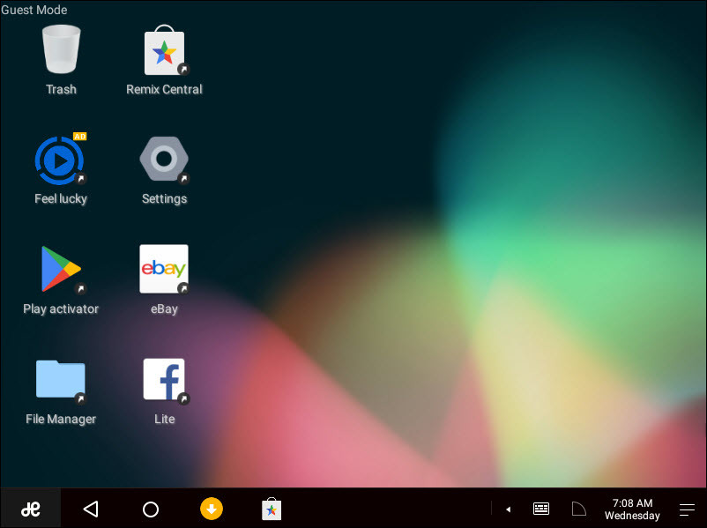Click the Guest Mode label
Image resolution: width=707 pixels, height=528 pixels.
[34, 10]
